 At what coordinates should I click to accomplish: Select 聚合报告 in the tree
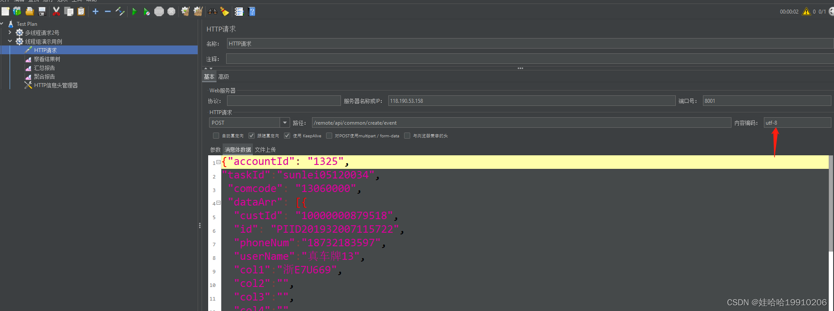(x=44, y=77)
